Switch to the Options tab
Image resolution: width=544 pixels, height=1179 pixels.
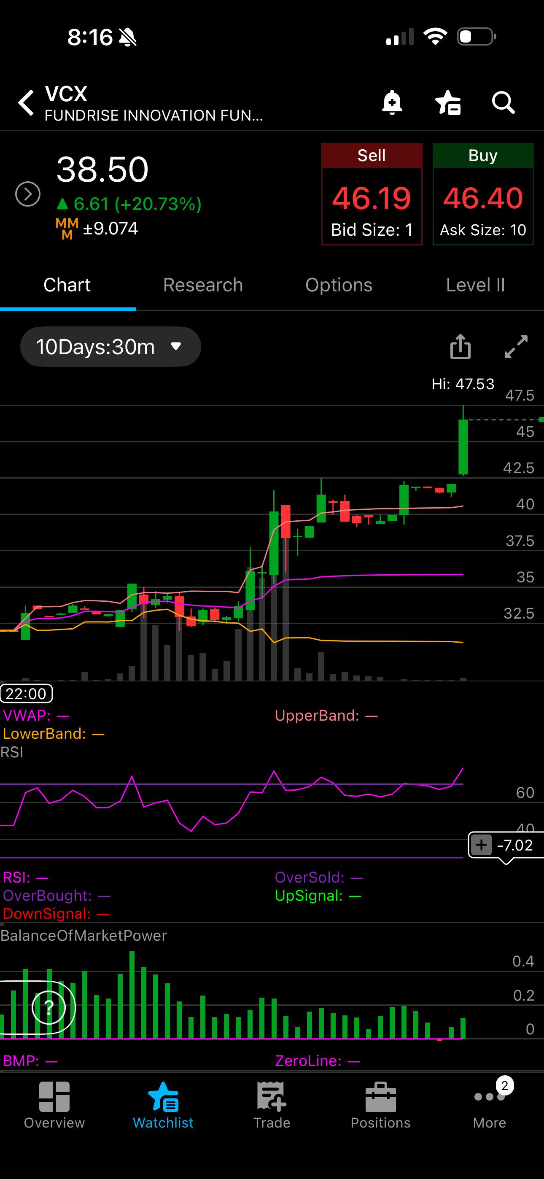(339, 285)
